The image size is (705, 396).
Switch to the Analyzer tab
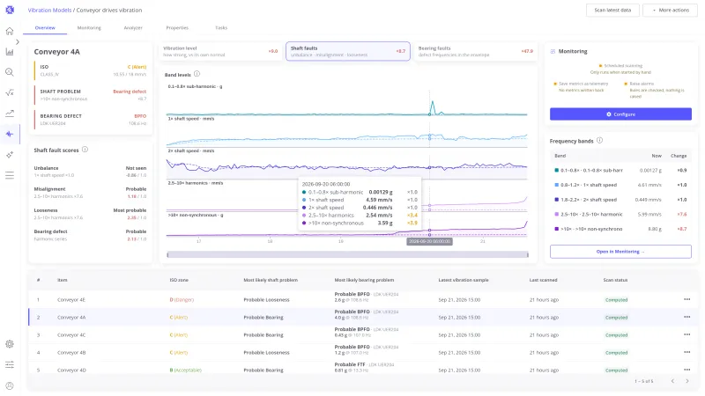point(133,28)
